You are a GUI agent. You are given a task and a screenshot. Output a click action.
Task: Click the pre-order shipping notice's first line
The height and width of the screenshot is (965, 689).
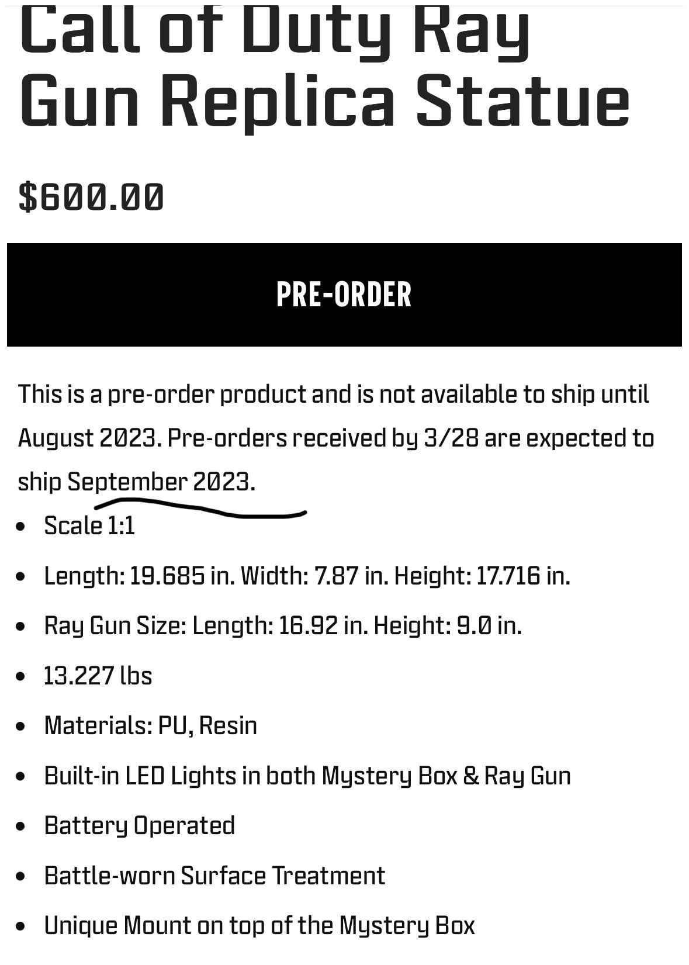334,394
